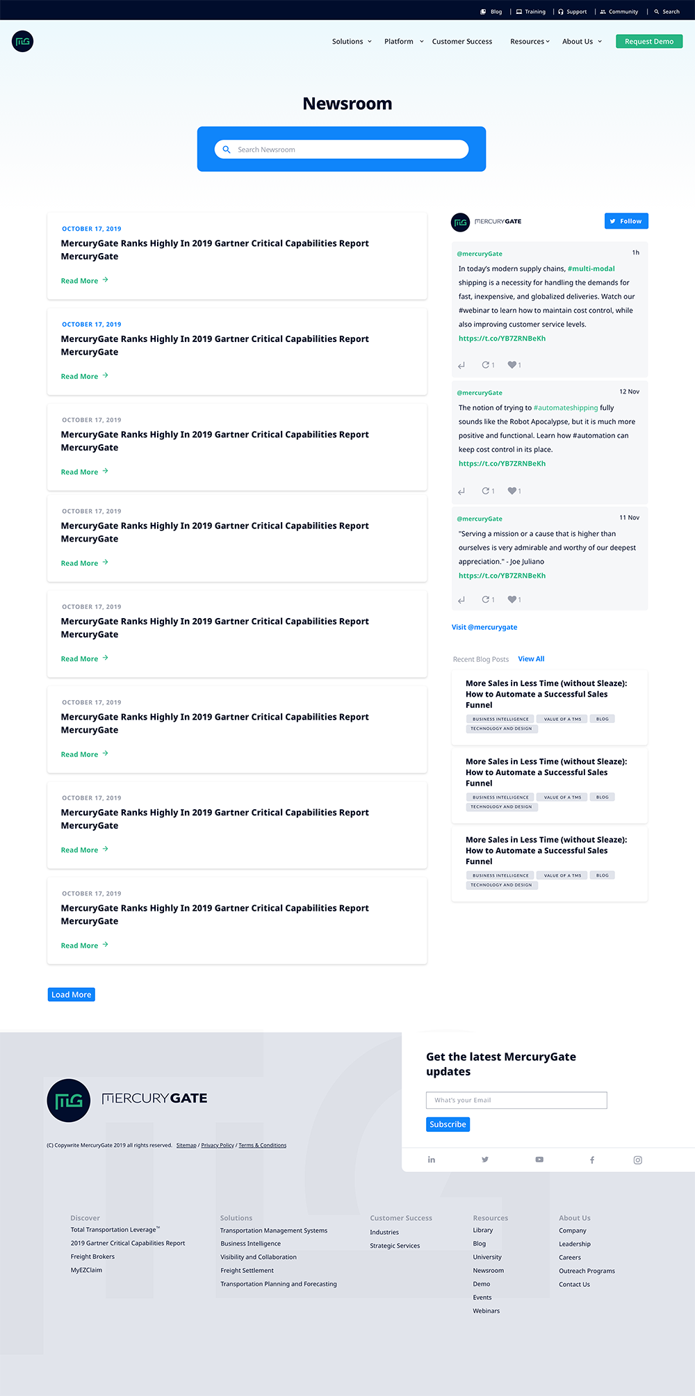Image resolution: width=695 pixels, height=1396 pixels.
Task: Open Training via the laptop icon
Action: coord(518,12)
